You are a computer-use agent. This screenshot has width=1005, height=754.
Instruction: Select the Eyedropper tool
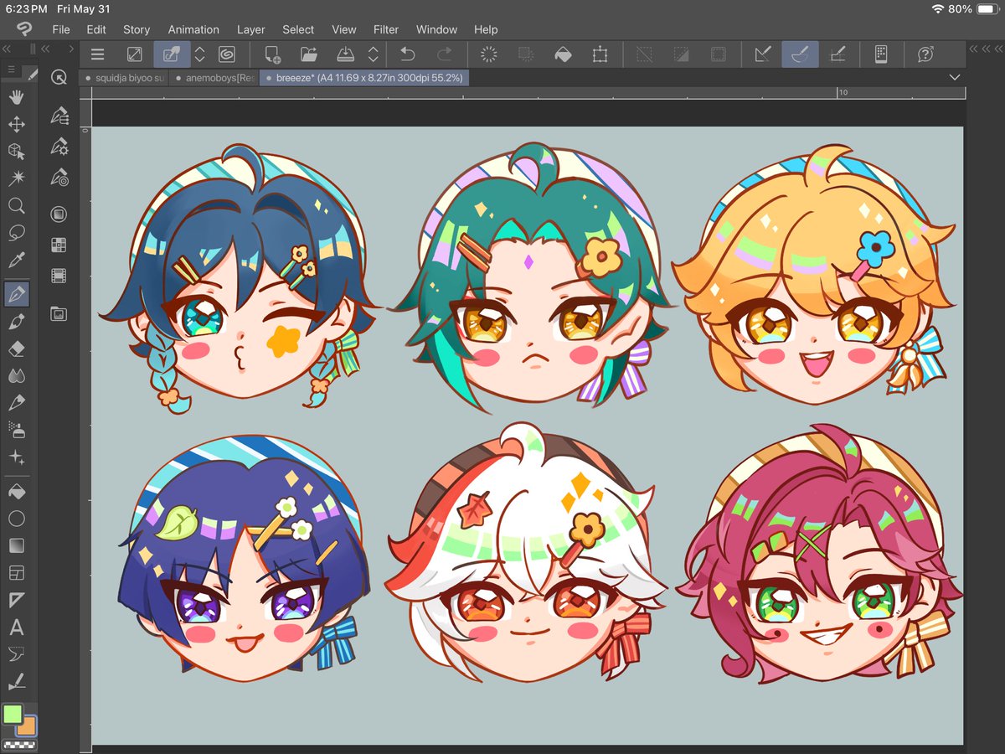[x=16, y=260]
